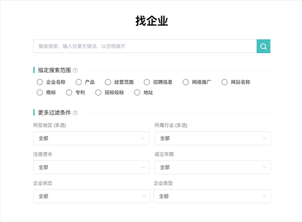Open the 注册资本 dropdown
Screen dimensions: 302x222
[91, 167]
